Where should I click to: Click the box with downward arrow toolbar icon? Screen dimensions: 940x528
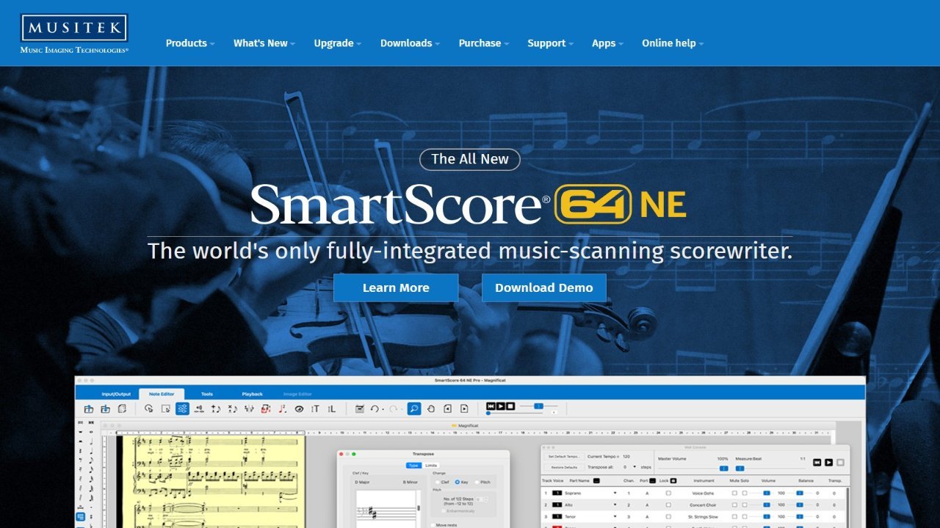(x=105, y=408)
